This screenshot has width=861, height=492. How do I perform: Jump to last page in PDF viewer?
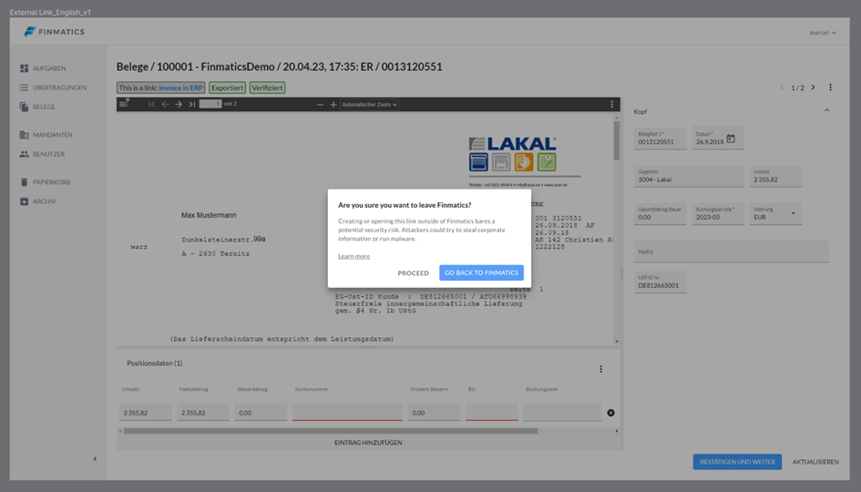coord(191,104)
